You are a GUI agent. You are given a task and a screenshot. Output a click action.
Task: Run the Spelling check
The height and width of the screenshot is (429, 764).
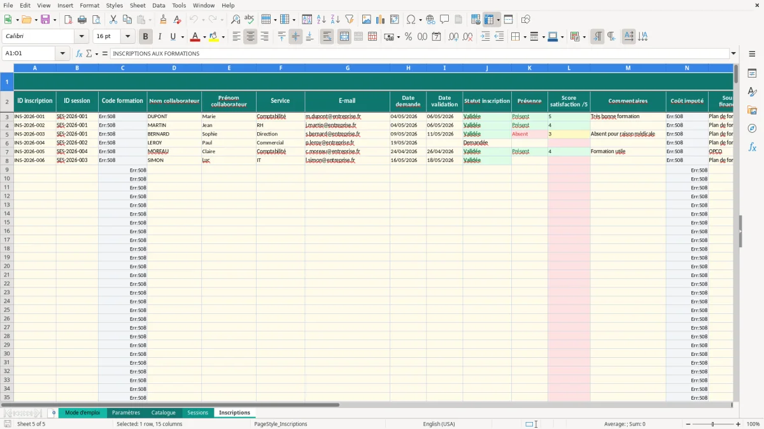tap(250, 20)
